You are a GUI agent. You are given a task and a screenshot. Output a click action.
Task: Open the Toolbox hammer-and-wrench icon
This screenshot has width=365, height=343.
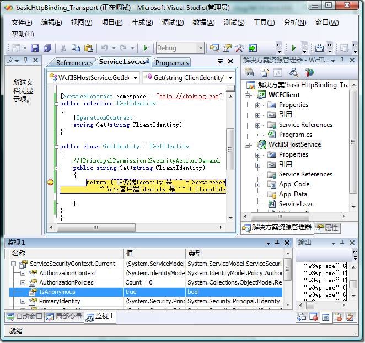point(239,48)
